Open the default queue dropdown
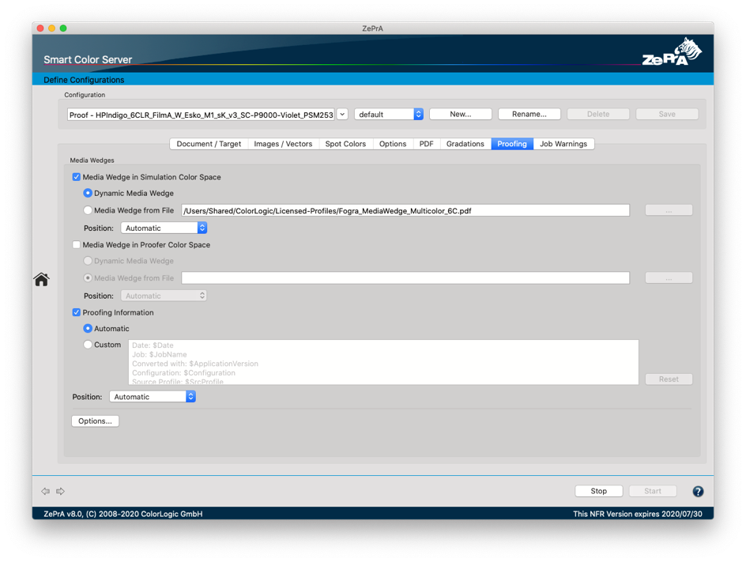 pos(389,114)
